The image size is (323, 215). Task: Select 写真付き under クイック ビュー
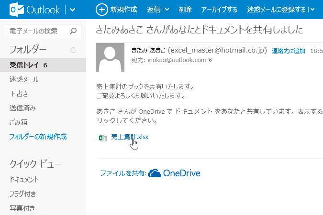22,208
